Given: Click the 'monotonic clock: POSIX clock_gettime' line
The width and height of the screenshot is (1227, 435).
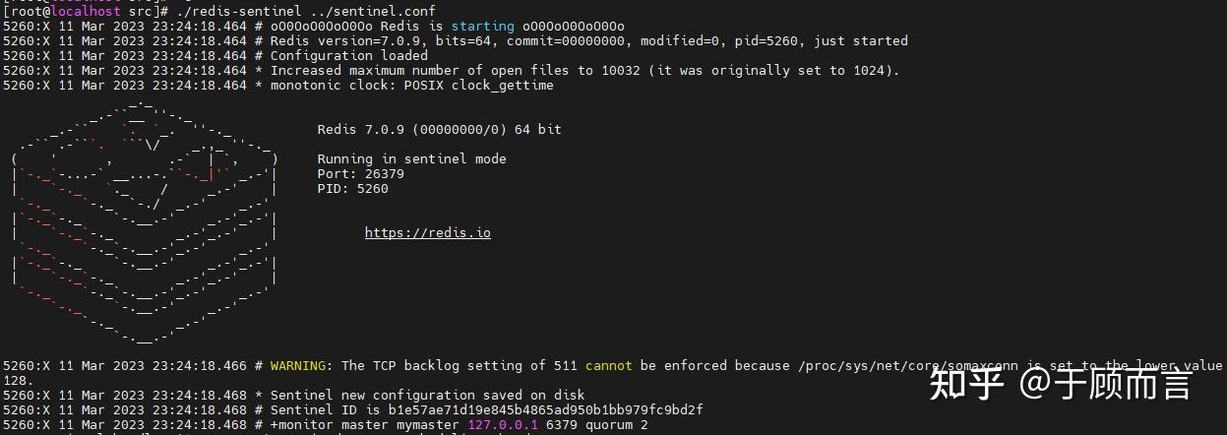Looking at the screenshot, I should point(412,86).
